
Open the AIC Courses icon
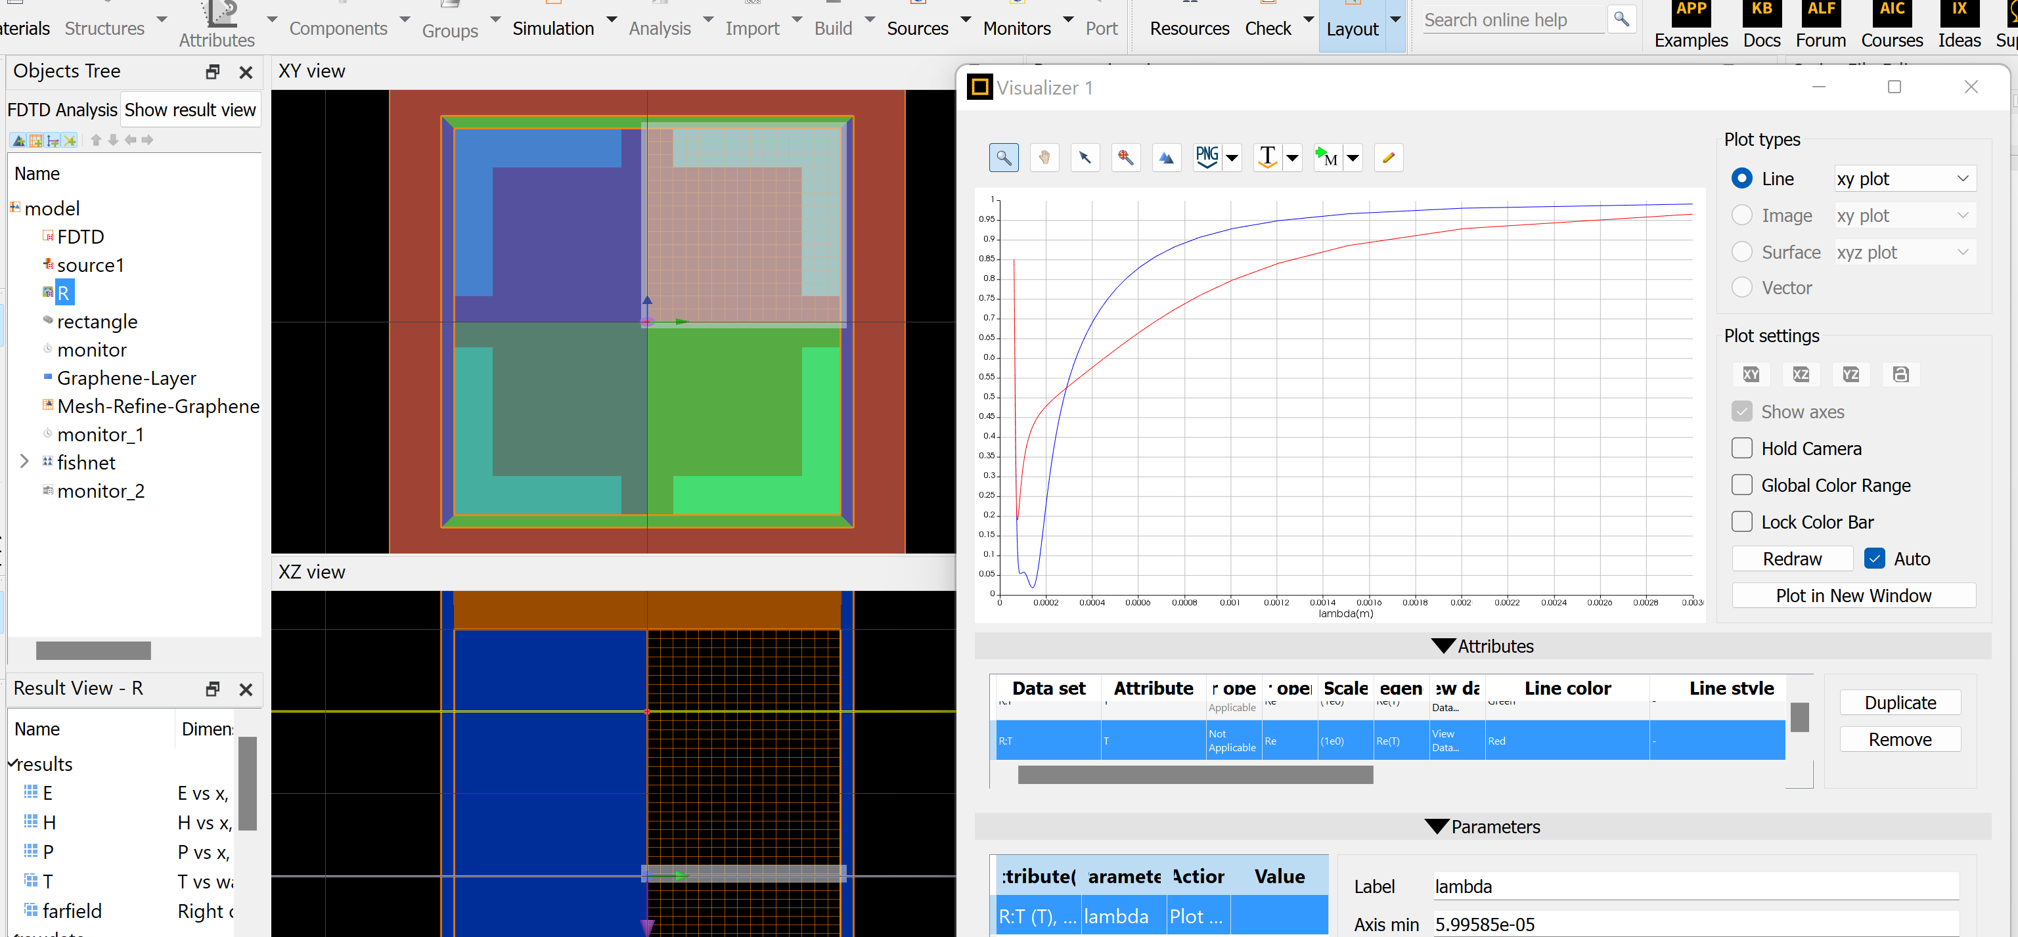tap(1892, 25)
